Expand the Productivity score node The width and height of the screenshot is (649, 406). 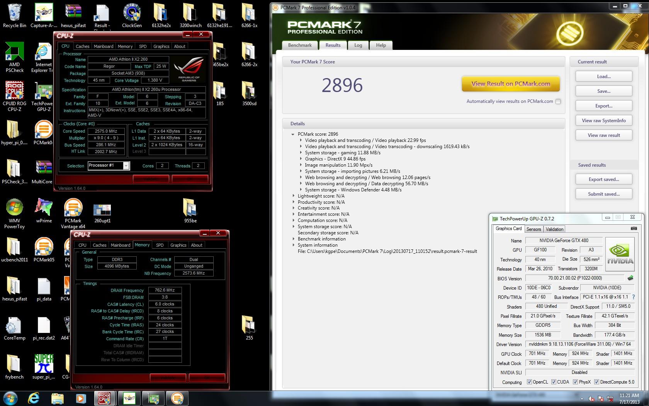click(x=293, y=202)
